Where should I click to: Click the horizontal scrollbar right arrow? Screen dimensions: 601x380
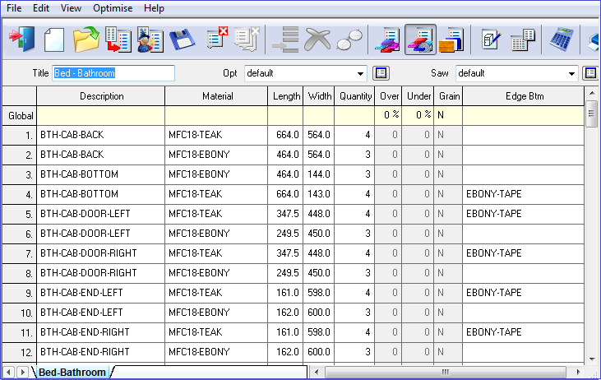click(x=578, y=372)
